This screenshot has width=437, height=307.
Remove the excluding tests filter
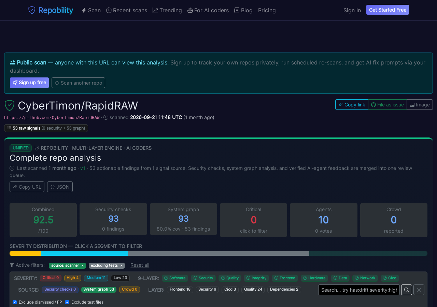pos(121,266)
